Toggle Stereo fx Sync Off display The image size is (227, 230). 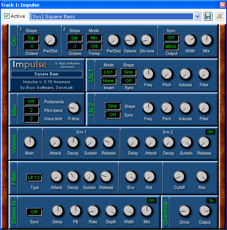34,212
